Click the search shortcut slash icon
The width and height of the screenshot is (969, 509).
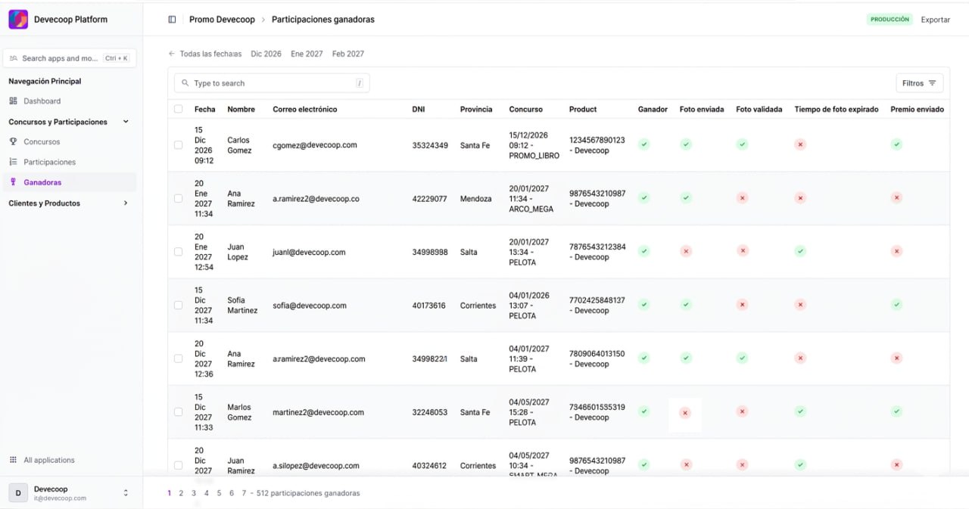coord(360,83)
